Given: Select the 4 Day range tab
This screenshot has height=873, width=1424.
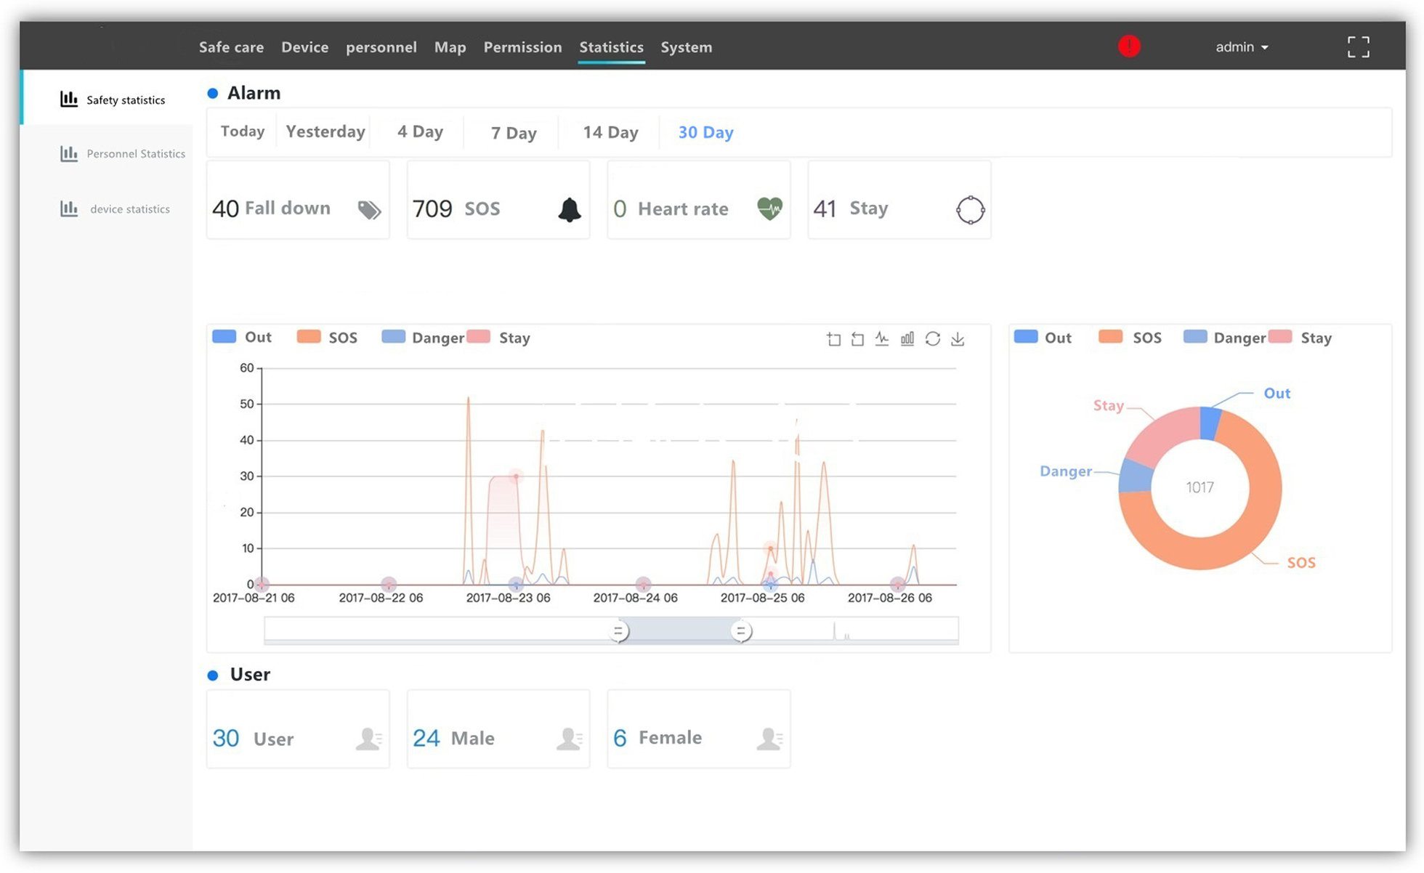Looking at the screenshot, I should pyautogui.click(x=420, y=132).
